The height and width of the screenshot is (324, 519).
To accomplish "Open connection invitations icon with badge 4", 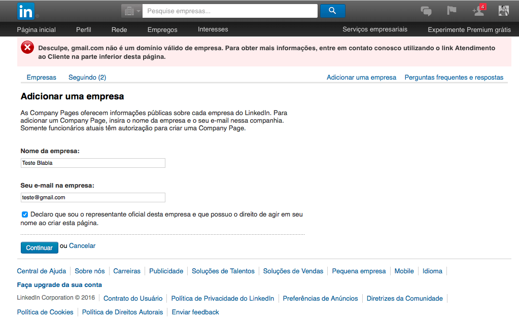I will coord(478,10).
